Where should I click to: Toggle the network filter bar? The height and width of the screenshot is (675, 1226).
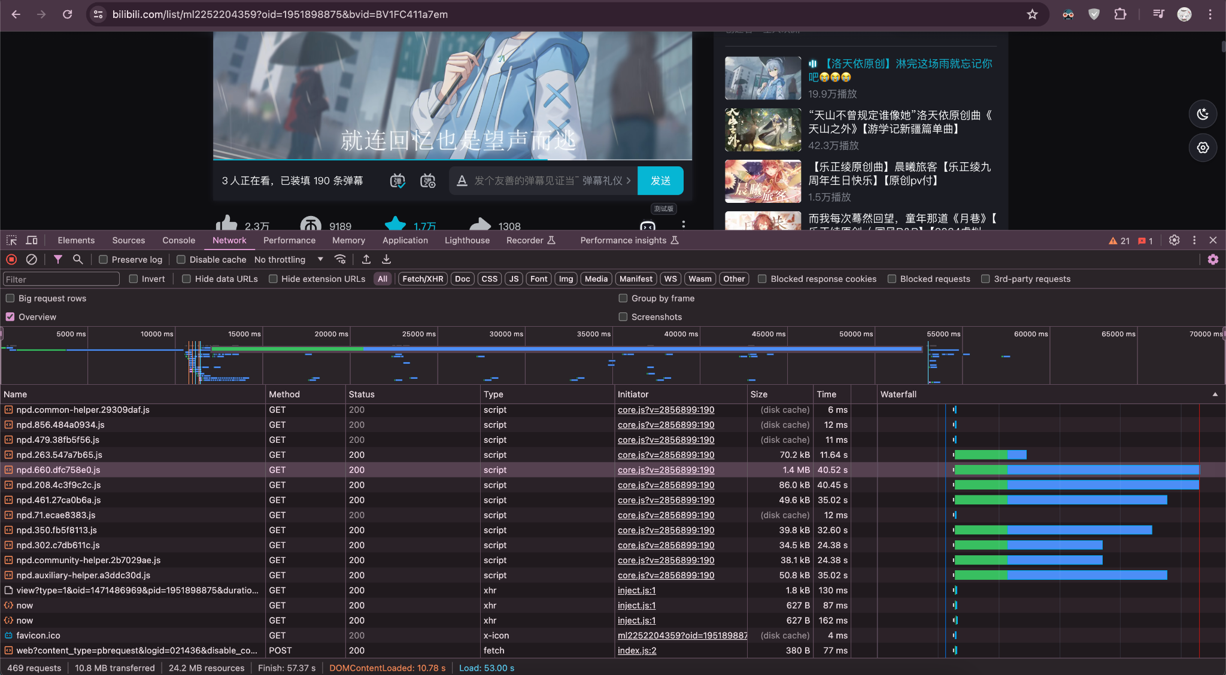57,259
